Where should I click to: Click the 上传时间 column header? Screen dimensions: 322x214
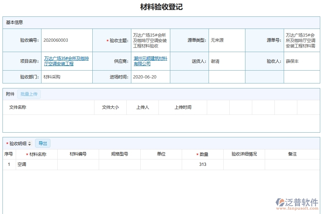tap(183, 107)
